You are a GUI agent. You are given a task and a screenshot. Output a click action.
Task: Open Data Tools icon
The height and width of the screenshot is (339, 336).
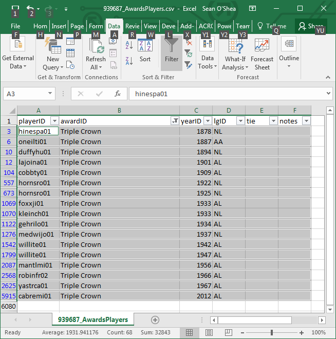pos(207,44)
